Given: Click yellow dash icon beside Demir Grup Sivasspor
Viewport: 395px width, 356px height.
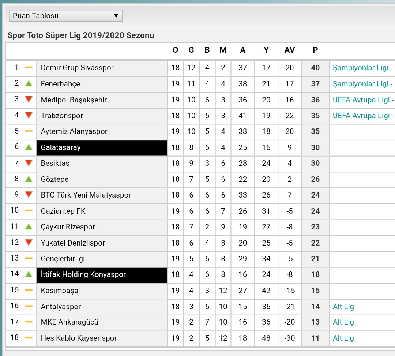Looking at the screenshot, I should (x=29, y=68).
